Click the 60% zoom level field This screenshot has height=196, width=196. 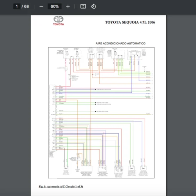click(x=55, y=7)
